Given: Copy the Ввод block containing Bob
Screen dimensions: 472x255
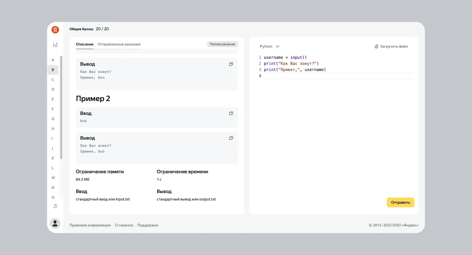Looking at the screenshot, I should click(231, 113).
